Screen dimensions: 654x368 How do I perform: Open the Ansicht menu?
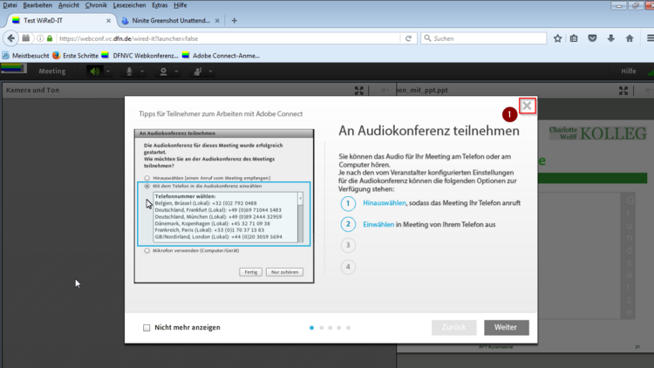point(68,5)
